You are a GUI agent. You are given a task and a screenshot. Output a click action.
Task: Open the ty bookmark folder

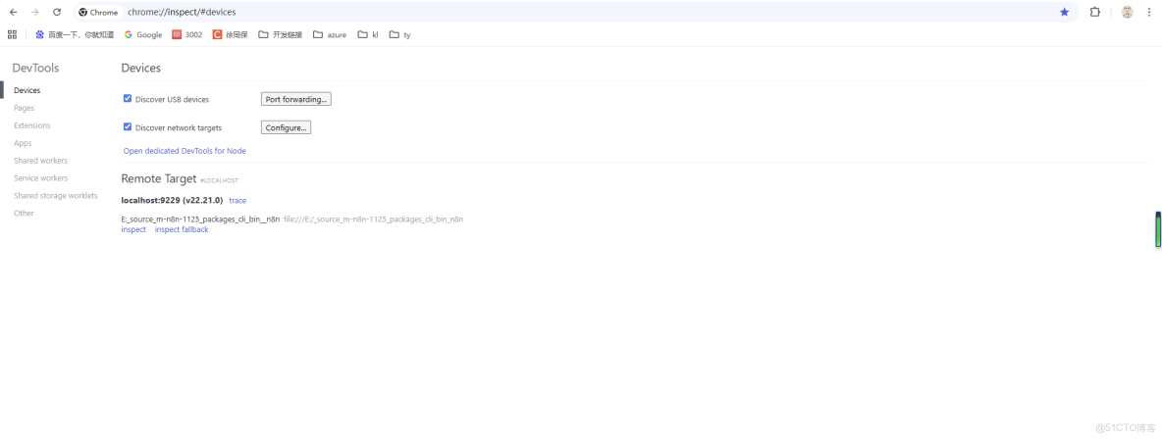[400, 34]
